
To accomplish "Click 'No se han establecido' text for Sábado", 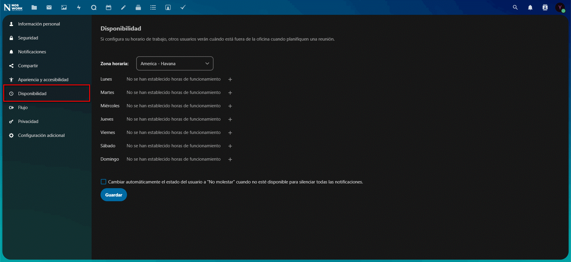I will point(174,146).
